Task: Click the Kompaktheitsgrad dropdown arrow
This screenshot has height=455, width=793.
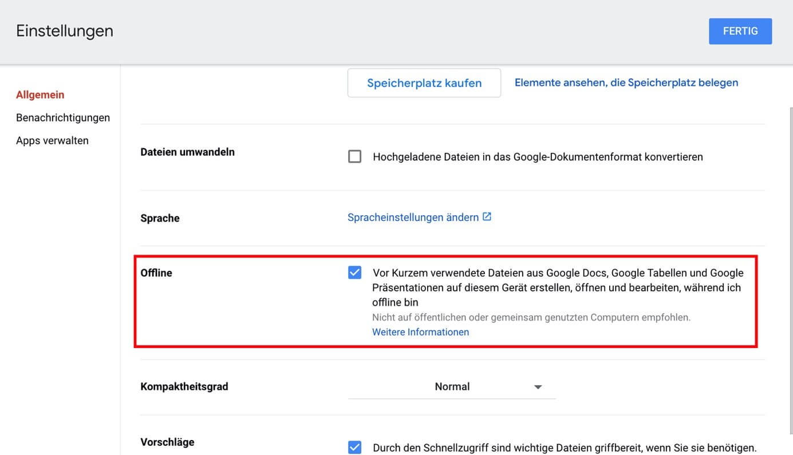Action: [538, 387]
